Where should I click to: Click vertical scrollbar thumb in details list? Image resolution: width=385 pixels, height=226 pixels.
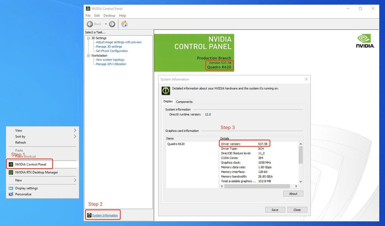point(301,155)
